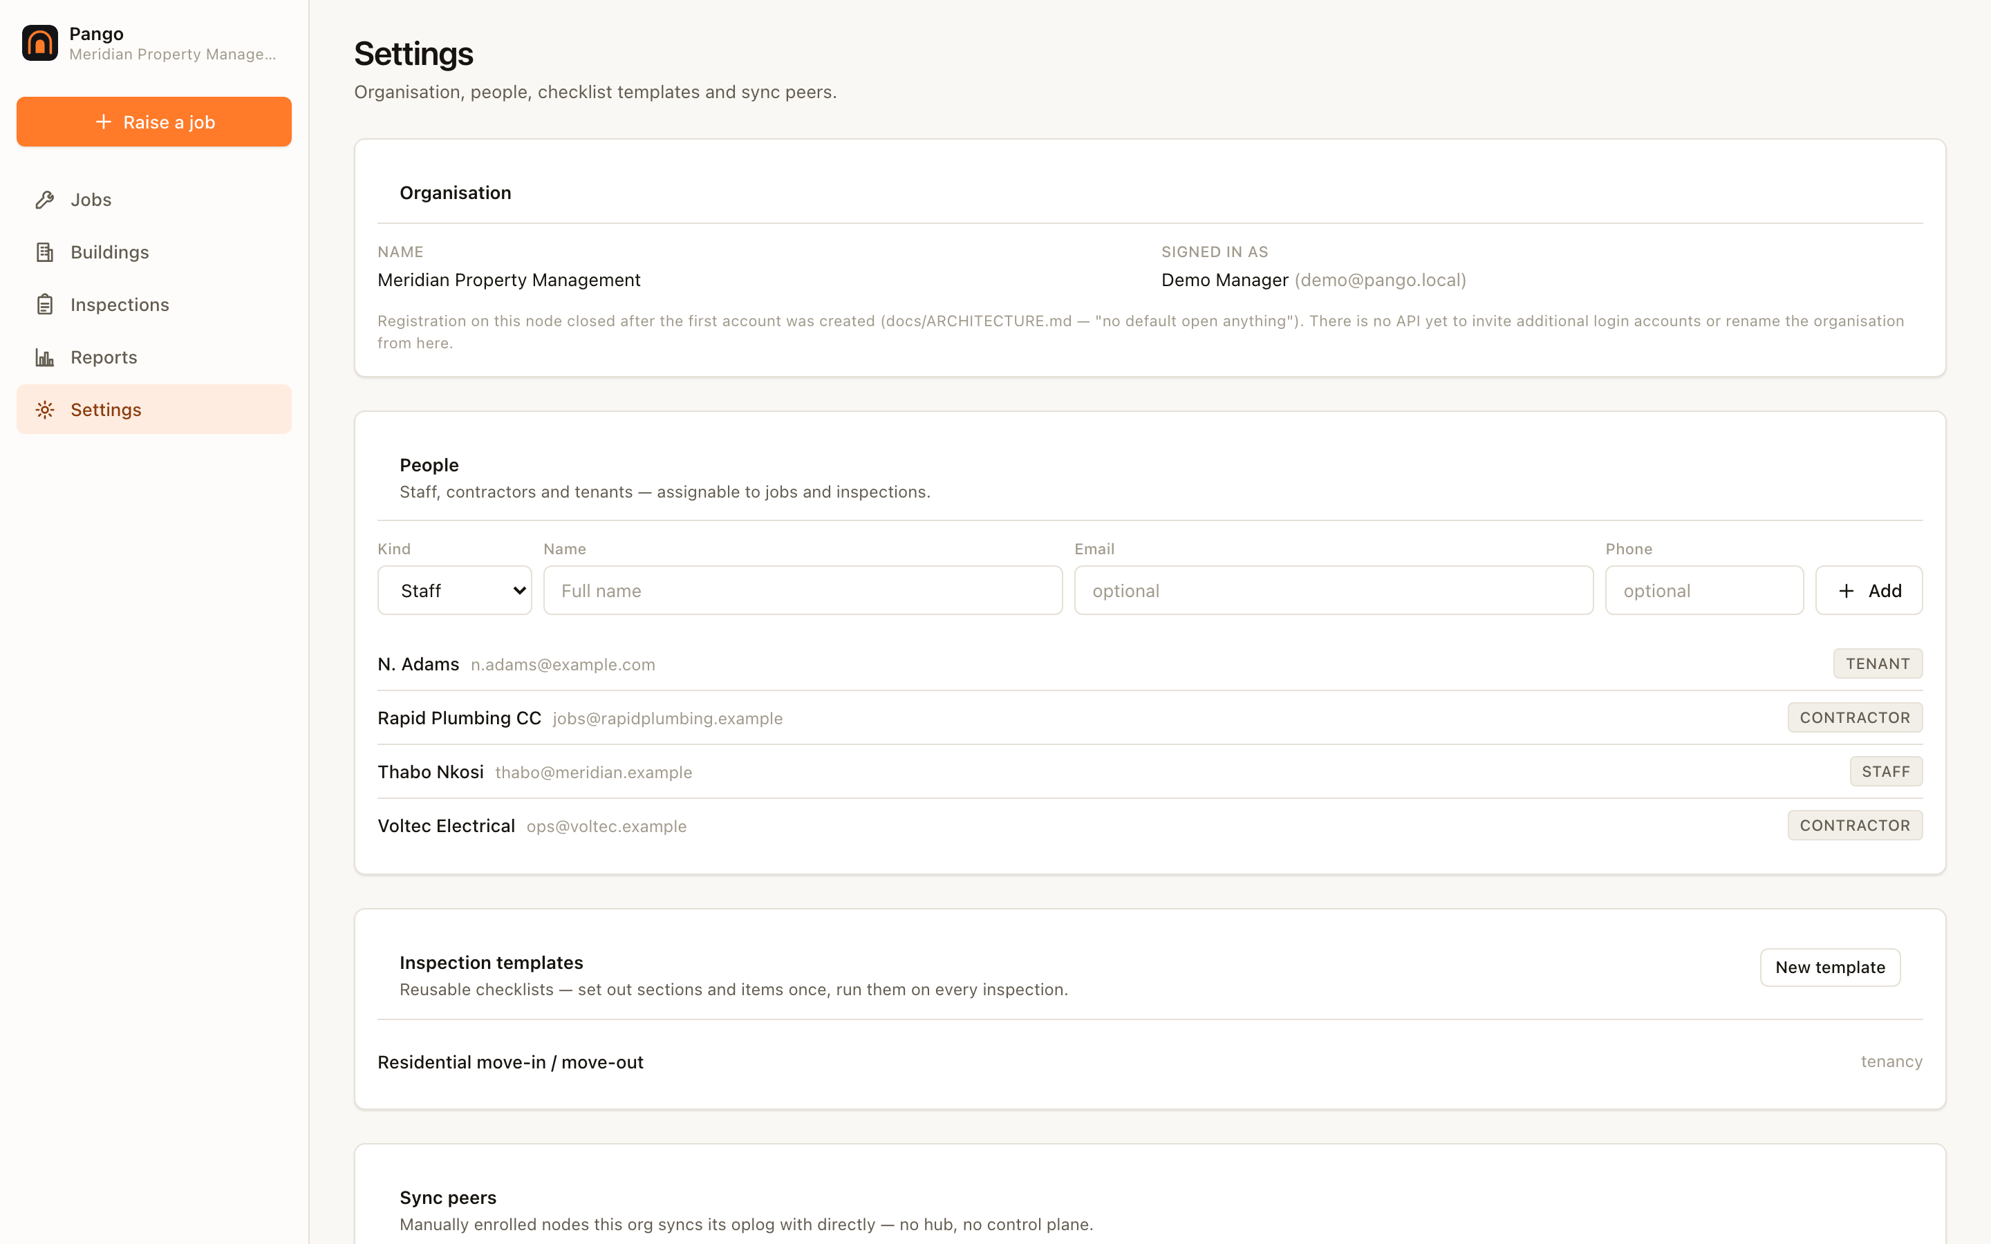Click thabo@meridian.example email
1991x1244 pixels.
point(593,773)
